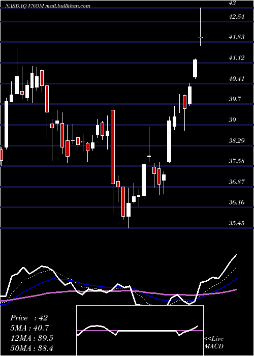Click the 12MA : 39.5 readout

pos(31,338)
